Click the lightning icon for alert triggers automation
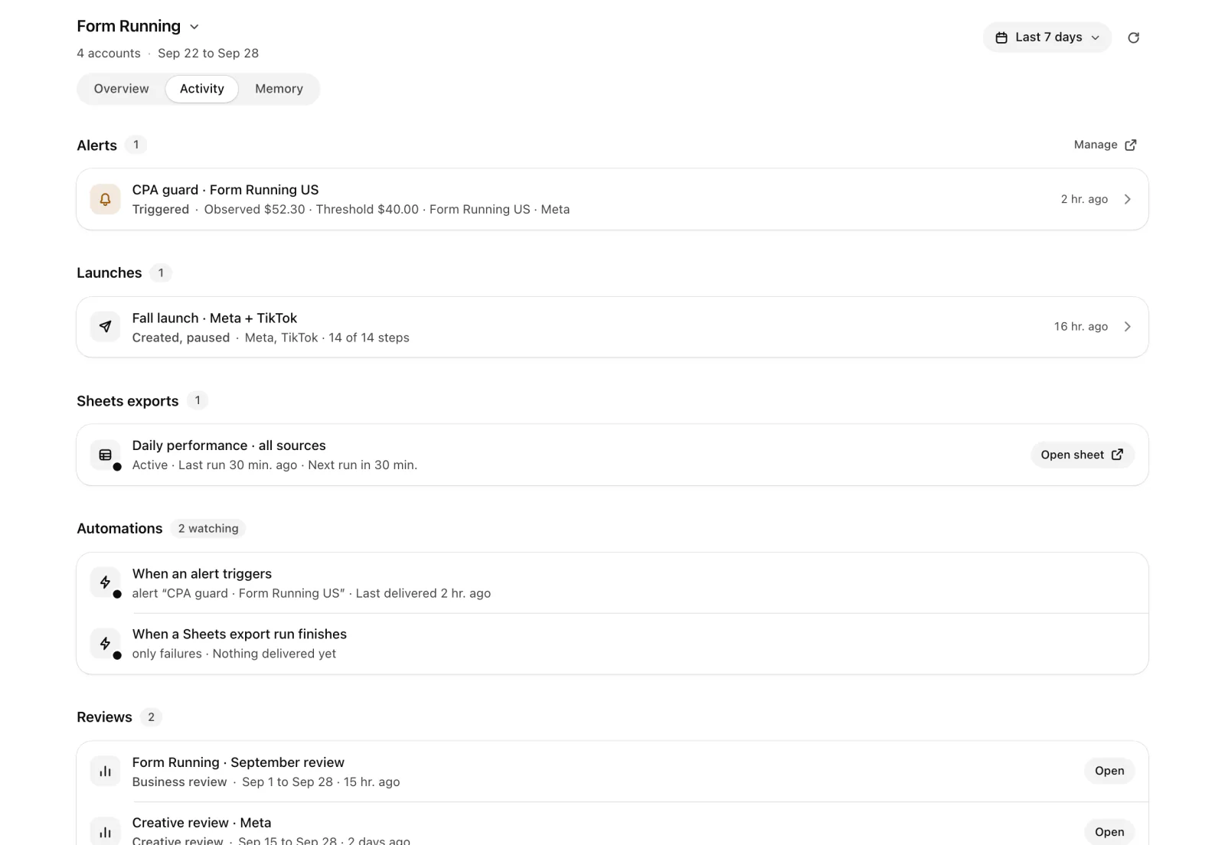This screenshot has height=845, width=1225. pos(106,582)
